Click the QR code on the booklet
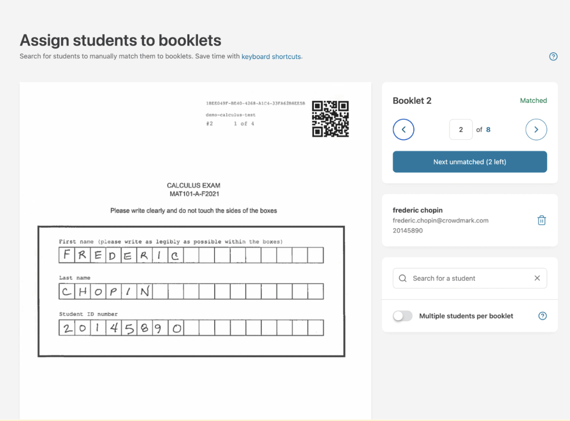Image resolution: width=570 pixels, height=421 pixels. tap(330, 119)
